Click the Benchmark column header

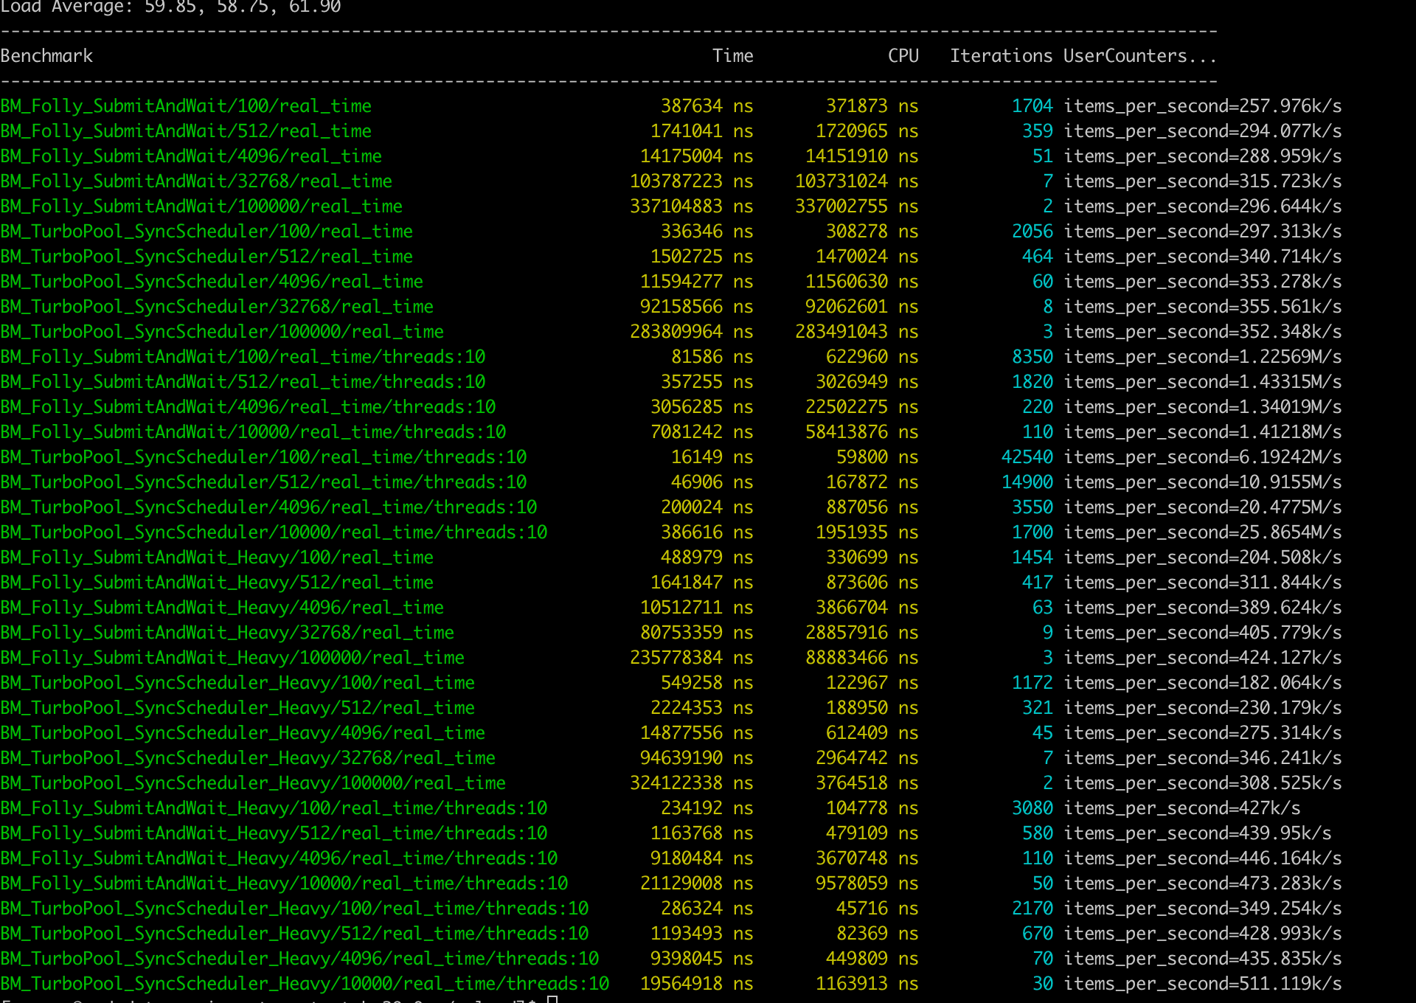46,56
